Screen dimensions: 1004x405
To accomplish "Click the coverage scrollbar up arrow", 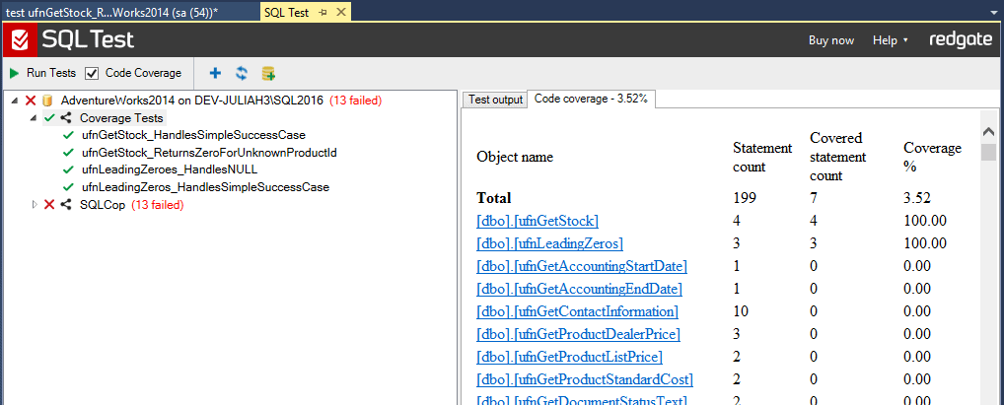I will [x=988, y=131].
